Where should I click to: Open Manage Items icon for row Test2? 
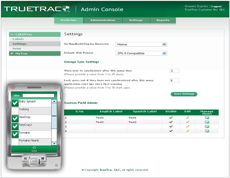click(207, 122)
